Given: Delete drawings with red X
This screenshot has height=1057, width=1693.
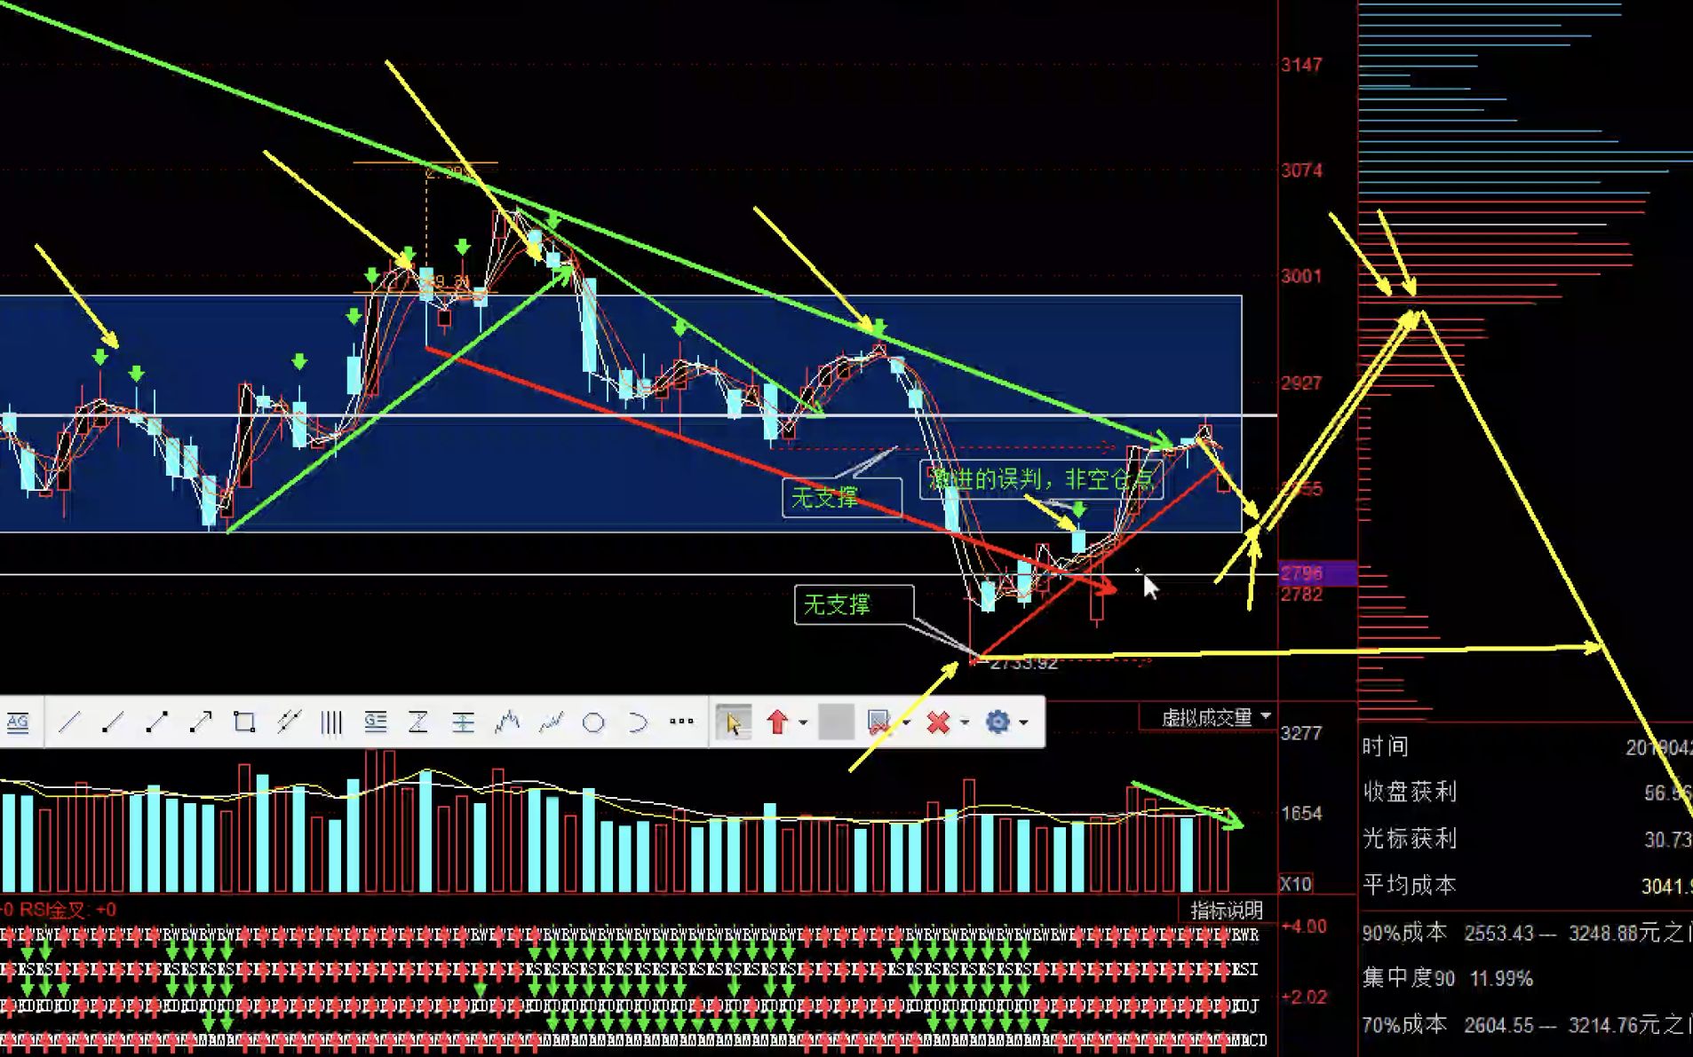Looking at the screenshot, I should tap(938, 722).
